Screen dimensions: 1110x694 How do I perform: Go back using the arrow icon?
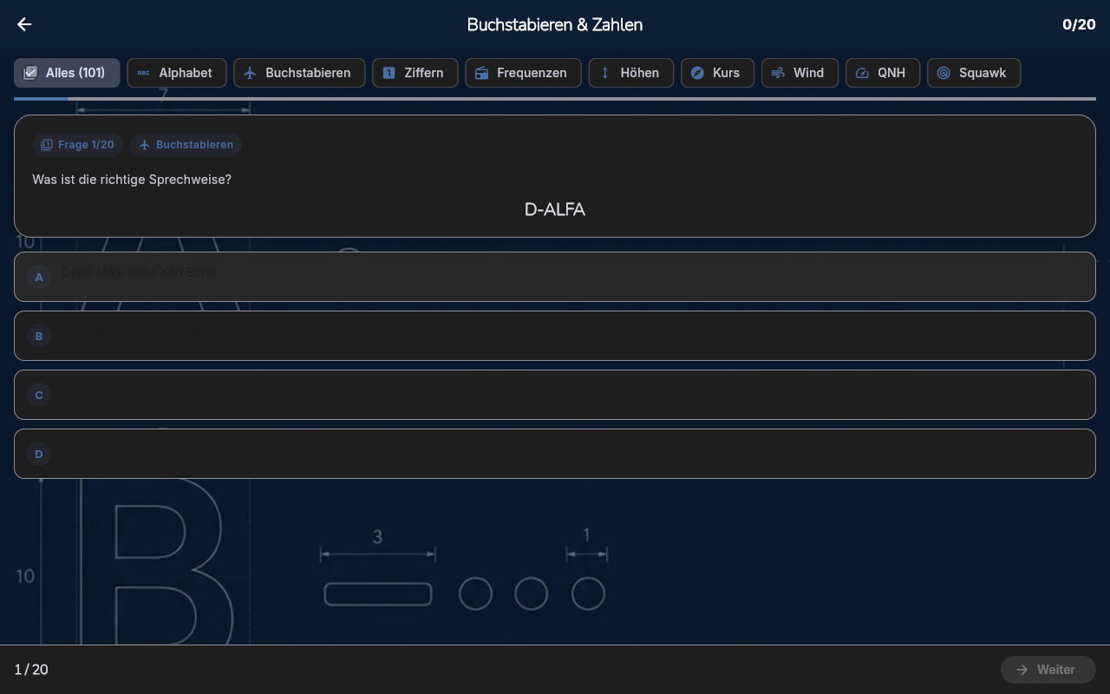(x=24, y=24)
